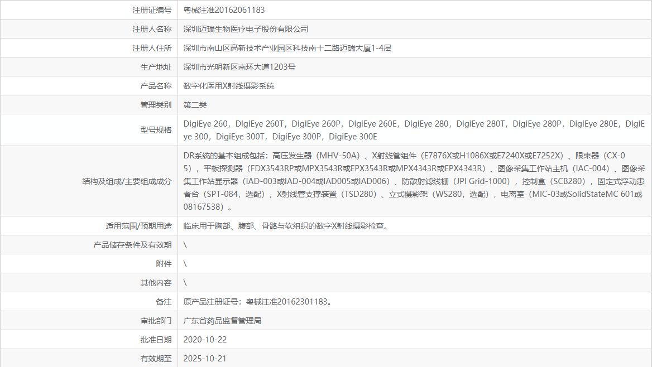Click the 注册人住所 label
The image size is (652, 367).
click(152, 48)
